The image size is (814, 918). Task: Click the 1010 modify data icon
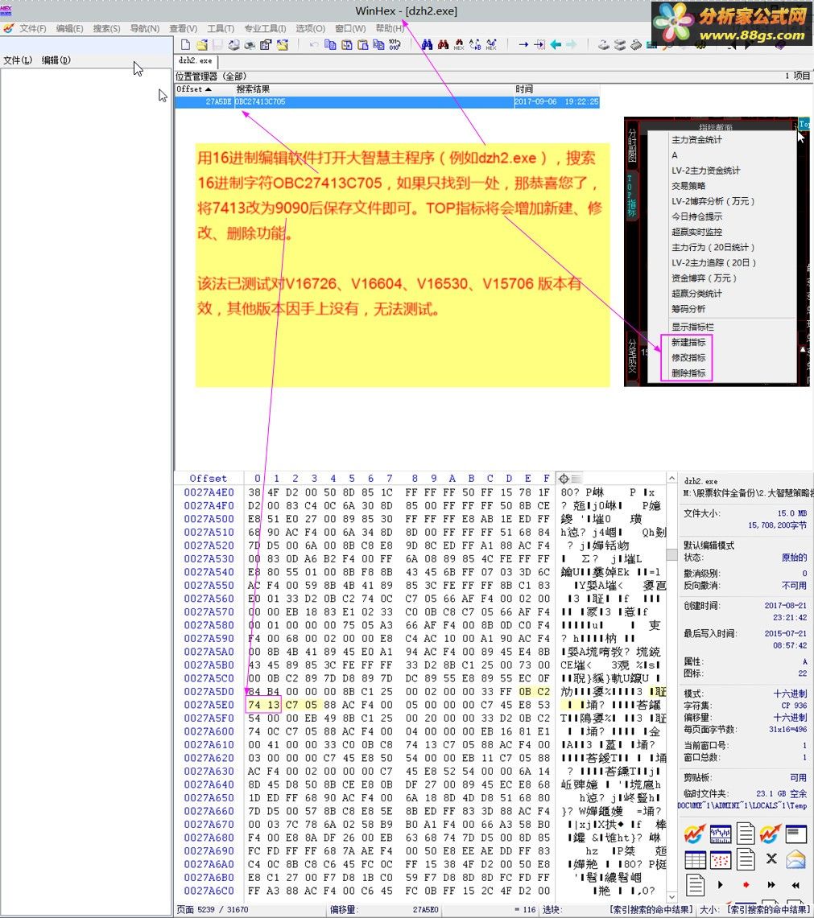395,44
